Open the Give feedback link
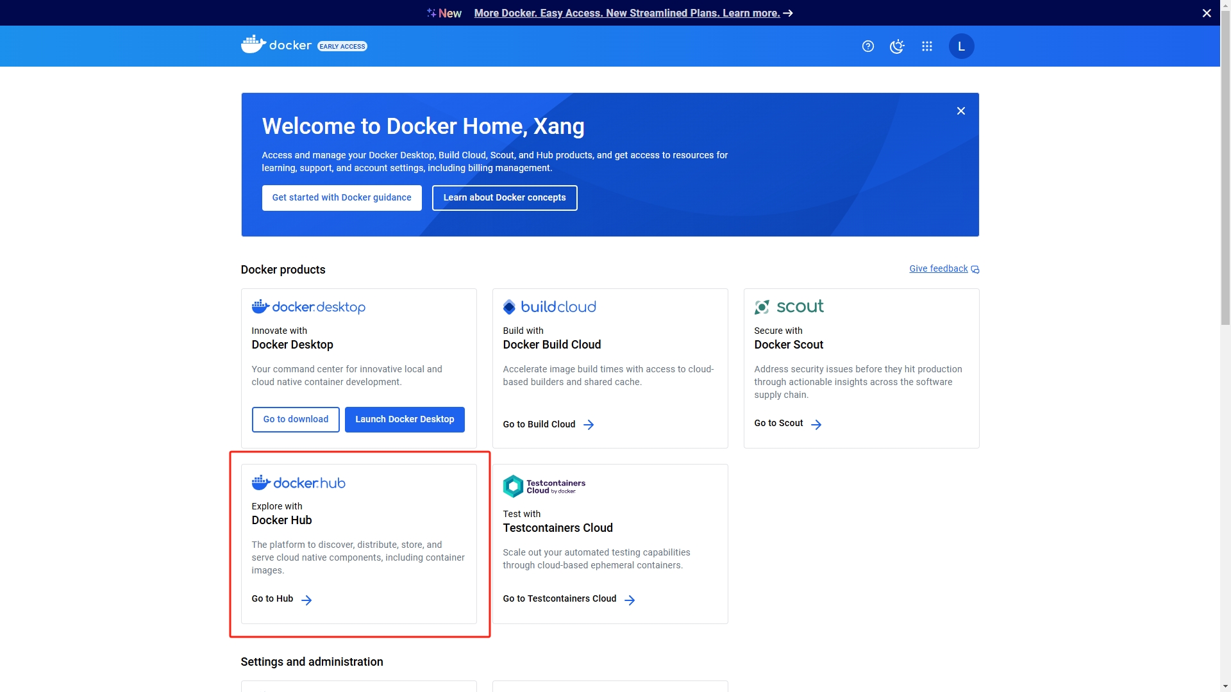 pos(939,269)
